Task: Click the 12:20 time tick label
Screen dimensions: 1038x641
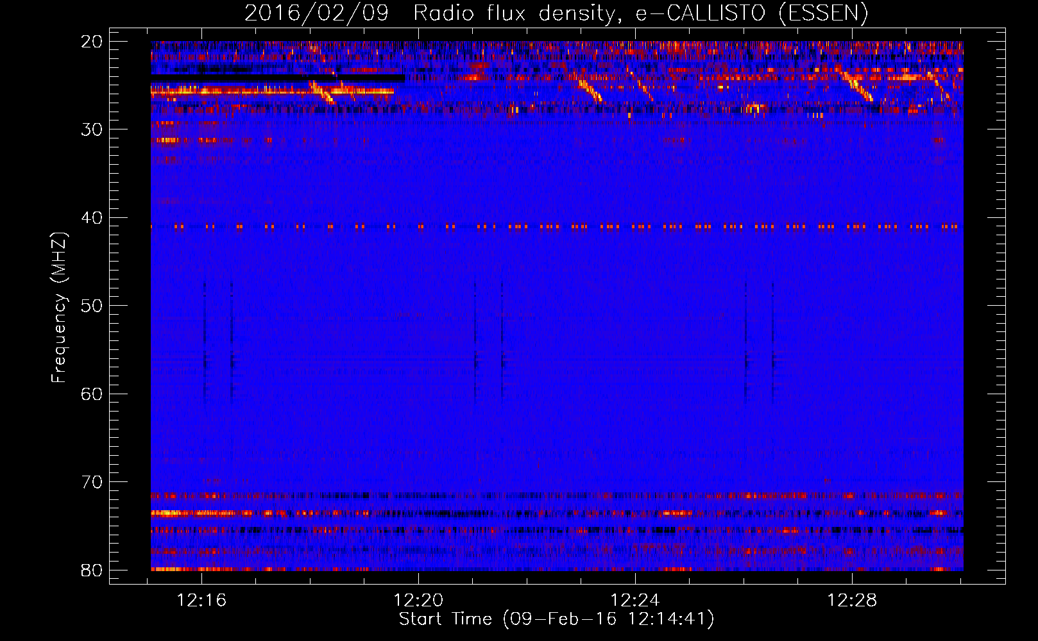Action: coord(418,601)
